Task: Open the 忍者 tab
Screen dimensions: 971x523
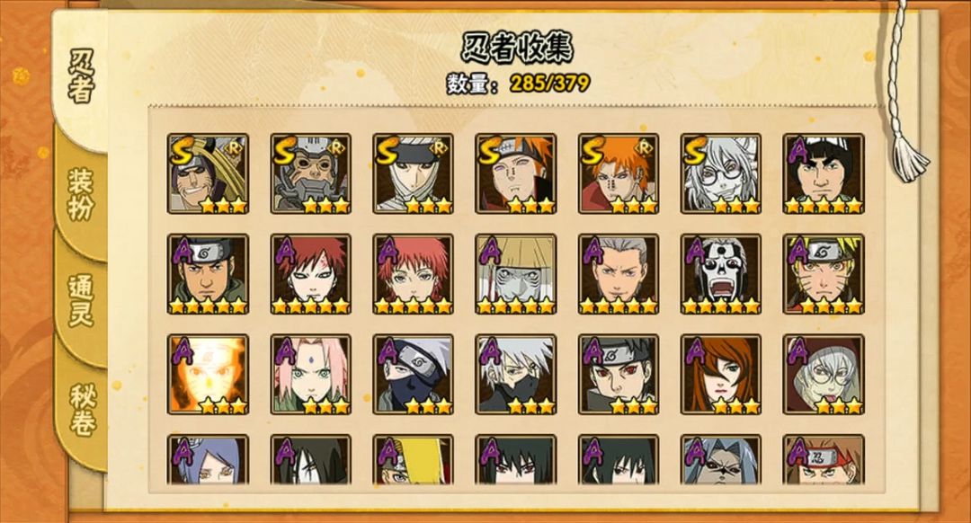Action: (81, 77)
